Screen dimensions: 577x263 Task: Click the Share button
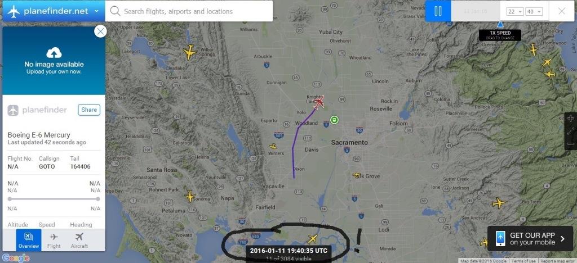click(89, 110)
